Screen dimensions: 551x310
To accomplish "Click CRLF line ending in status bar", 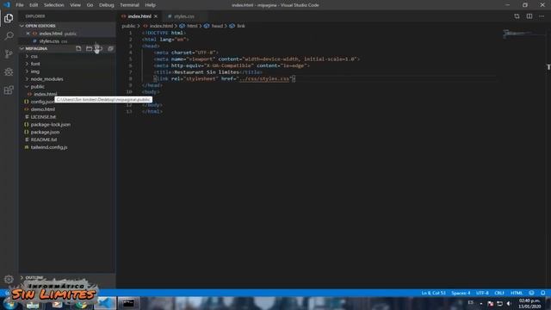I will click(499, 293).
